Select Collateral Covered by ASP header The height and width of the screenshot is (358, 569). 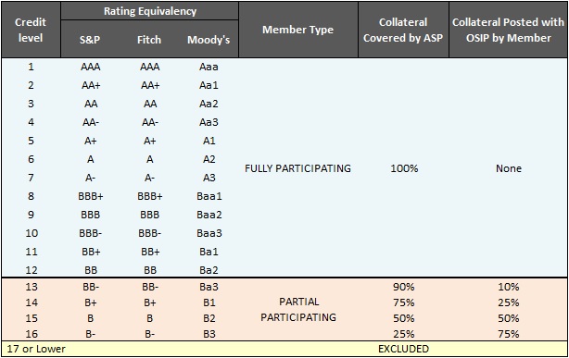[x=403, y=30]
